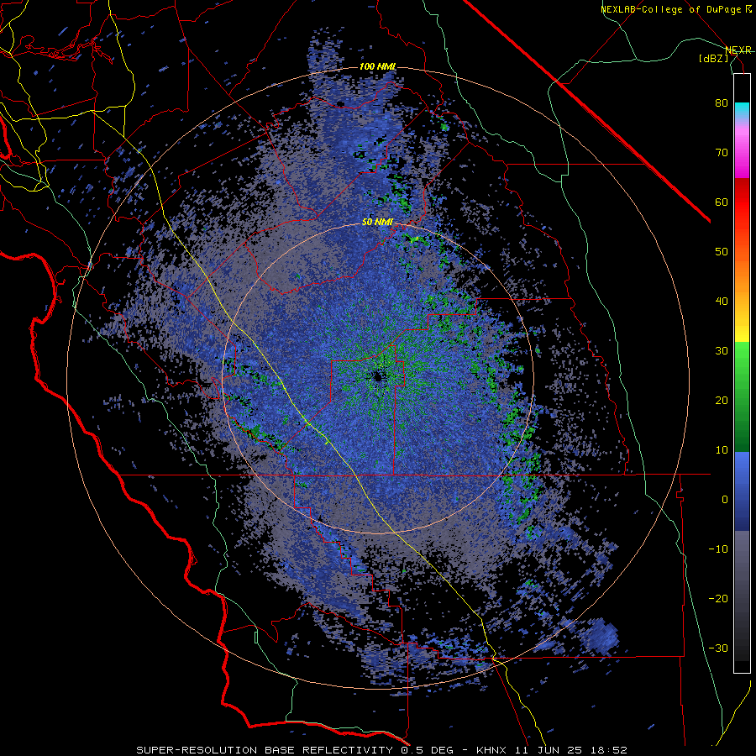The width and height of the screenshot is (756, 756).
Task: Click the 30 dBZ scale value
Action: (722, 351)
